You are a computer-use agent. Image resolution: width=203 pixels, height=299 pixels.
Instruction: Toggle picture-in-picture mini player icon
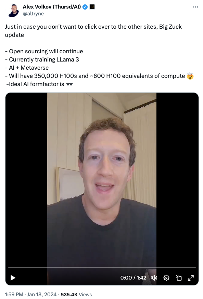[x=179, y=278]
